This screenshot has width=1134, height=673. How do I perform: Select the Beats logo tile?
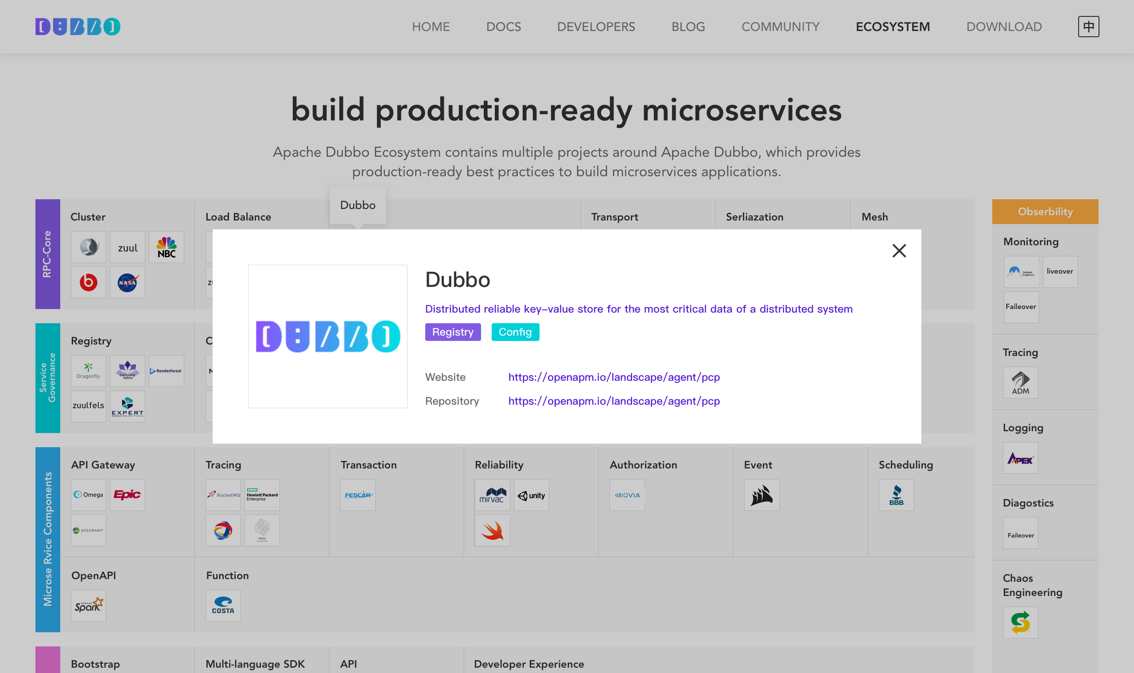[x=89, y=282]
